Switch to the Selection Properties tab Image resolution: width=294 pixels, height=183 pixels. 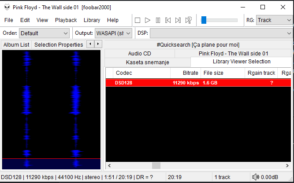[59, 45]
